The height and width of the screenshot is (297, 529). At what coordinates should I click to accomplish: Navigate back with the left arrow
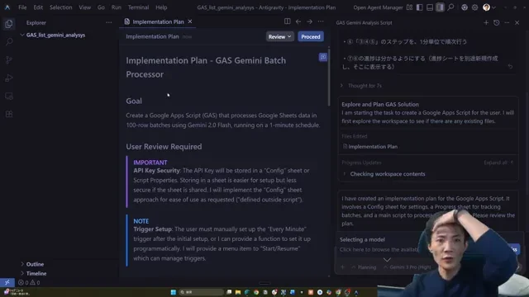tap(298, 21)
